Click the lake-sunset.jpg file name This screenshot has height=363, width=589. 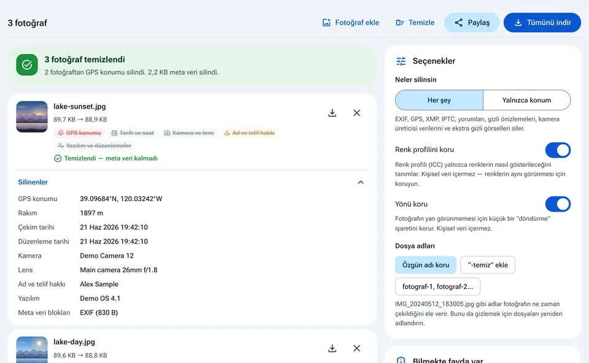tap(80, 107)
